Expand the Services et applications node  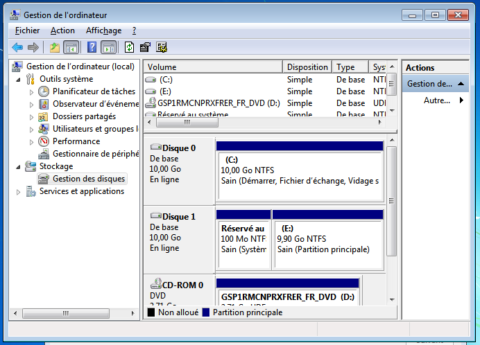tap(18, 192)
